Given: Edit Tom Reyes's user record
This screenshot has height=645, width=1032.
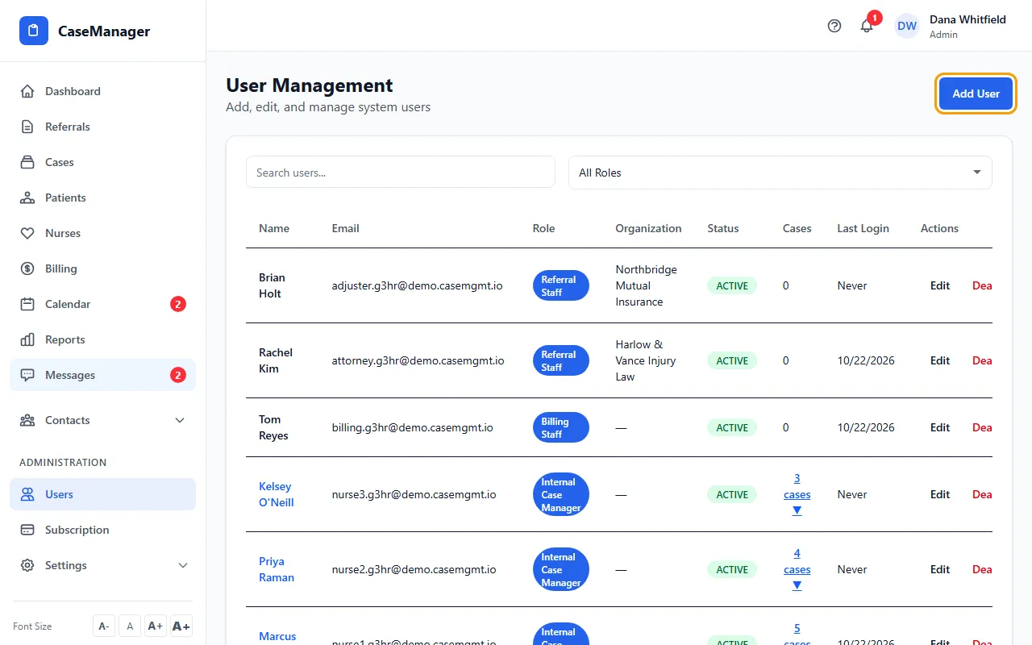Looking at the screenshot, I should tap(940, 427).
